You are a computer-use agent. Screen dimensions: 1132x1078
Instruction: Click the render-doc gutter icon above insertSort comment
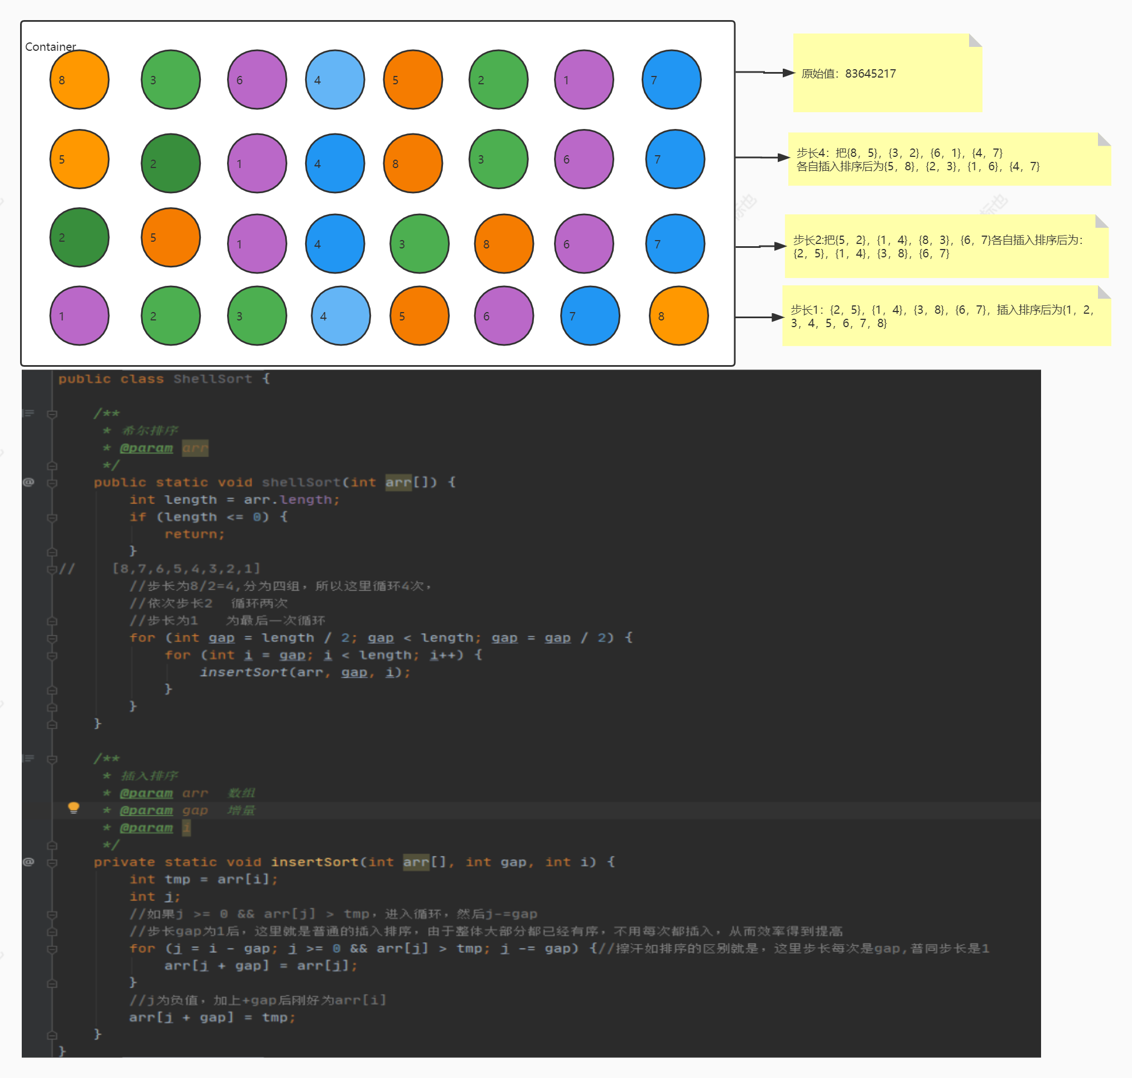click(x=28, y=758)
